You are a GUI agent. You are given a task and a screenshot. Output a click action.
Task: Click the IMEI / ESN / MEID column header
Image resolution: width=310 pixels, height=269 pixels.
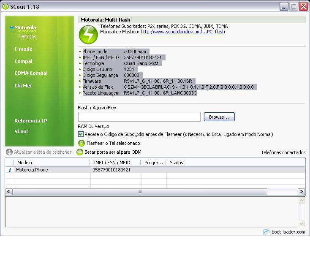click(115, 163)
